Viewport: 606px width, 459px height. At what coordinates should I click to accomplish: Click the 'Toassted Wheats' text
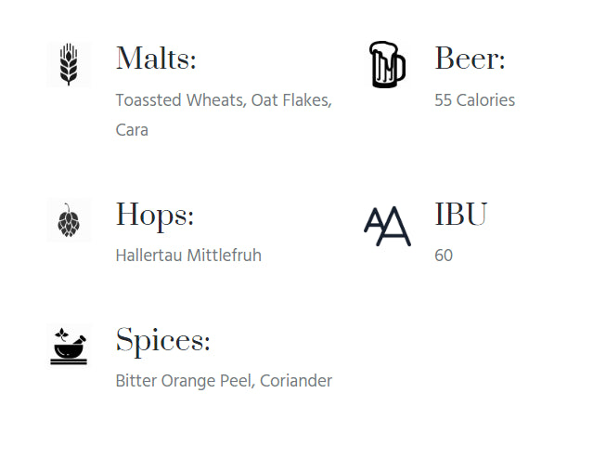click(180, 99)
